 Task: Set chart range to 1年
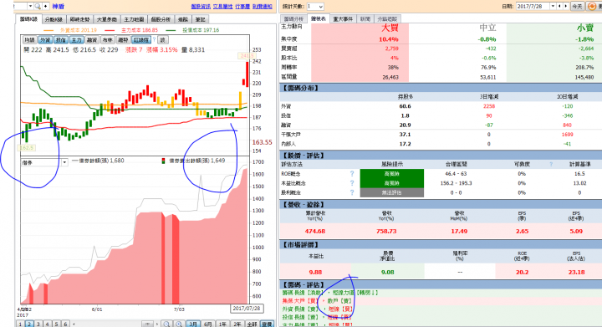click(x=222, y=324)
